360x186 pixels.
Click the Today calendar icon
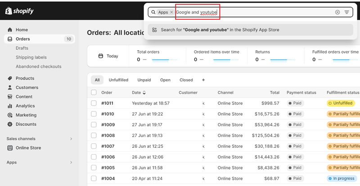(100, 56)
